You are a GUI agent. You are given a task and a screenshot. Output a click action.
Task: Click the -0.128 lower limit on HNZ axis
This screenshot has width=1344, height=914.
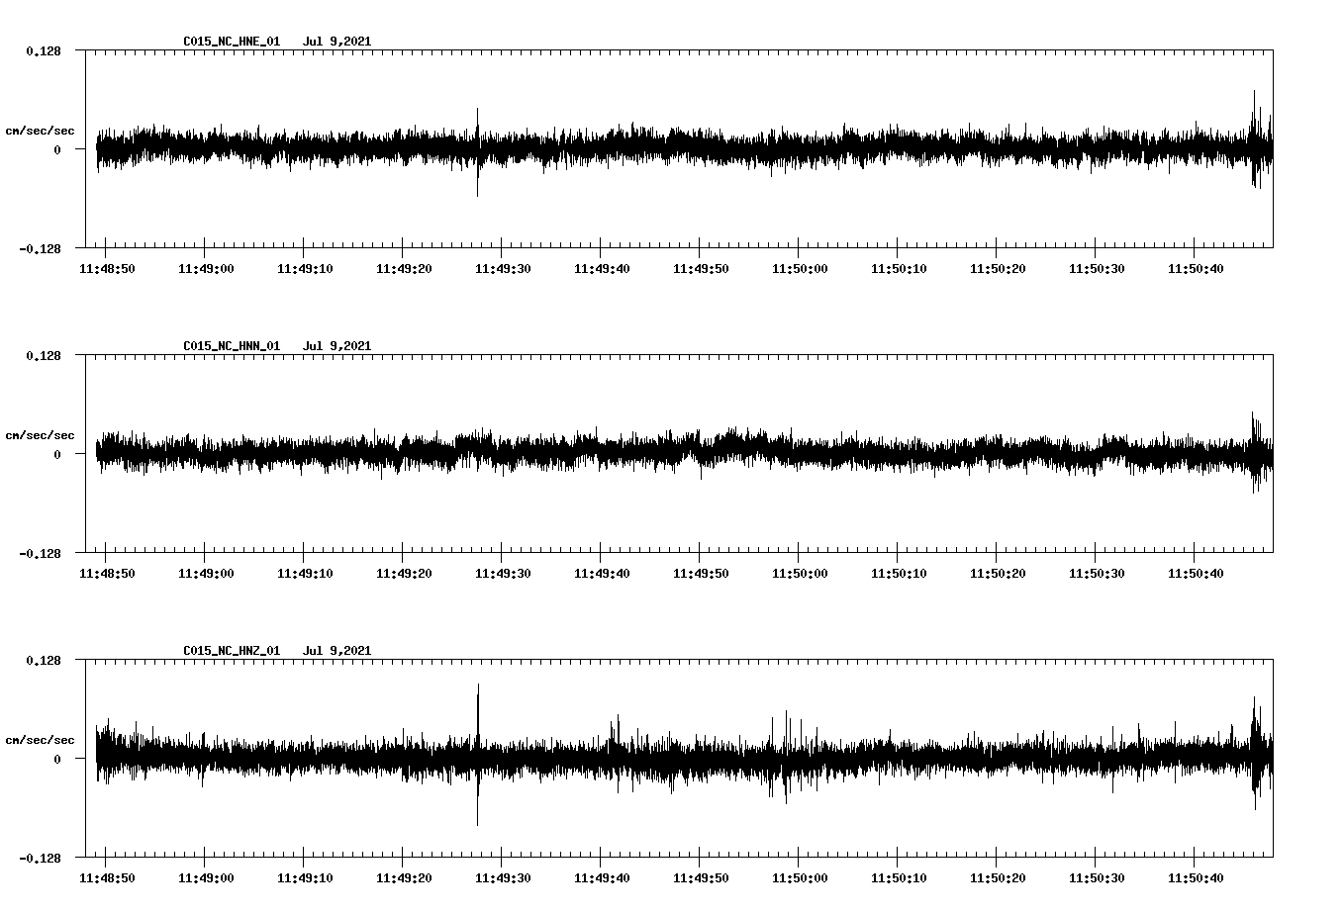pos(40,859)
